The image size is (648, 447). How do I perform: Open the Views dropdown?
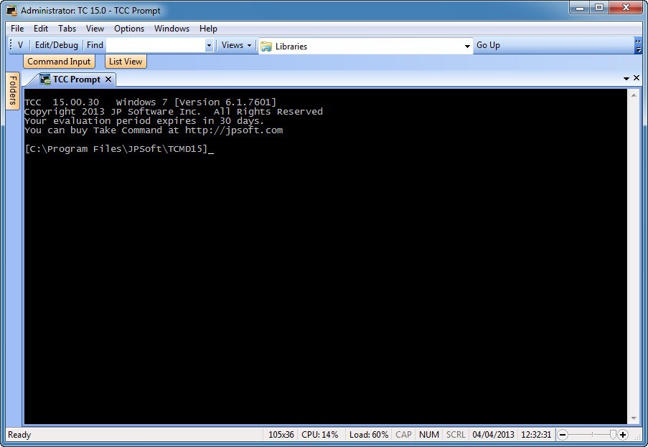tap(236, 45)
